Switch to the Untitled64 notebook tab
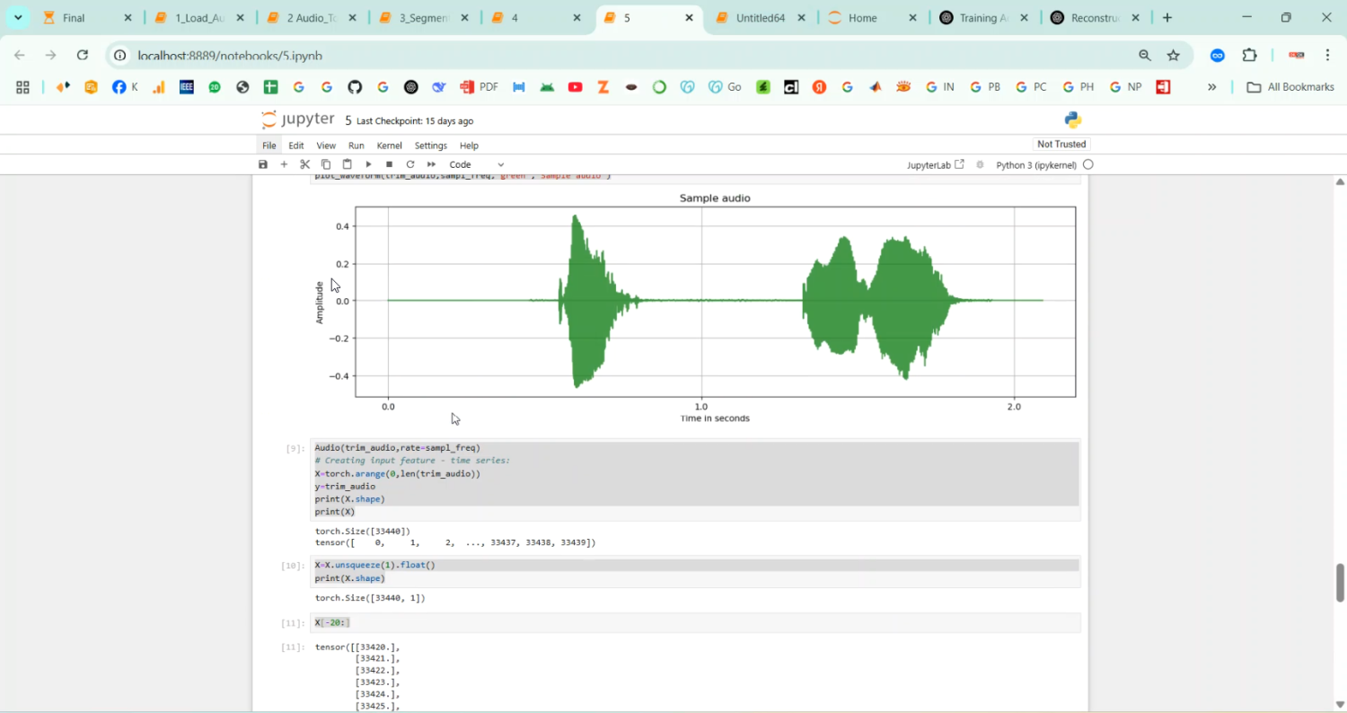The width and height of the screenshot is (1347, 713). pos(762,17)
